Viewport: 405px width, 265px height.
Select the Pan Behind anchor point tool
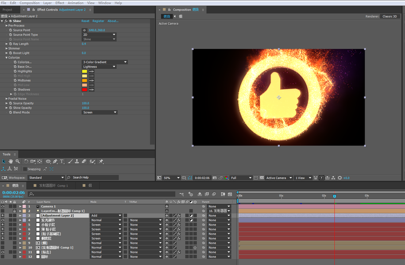click(39, 161)
